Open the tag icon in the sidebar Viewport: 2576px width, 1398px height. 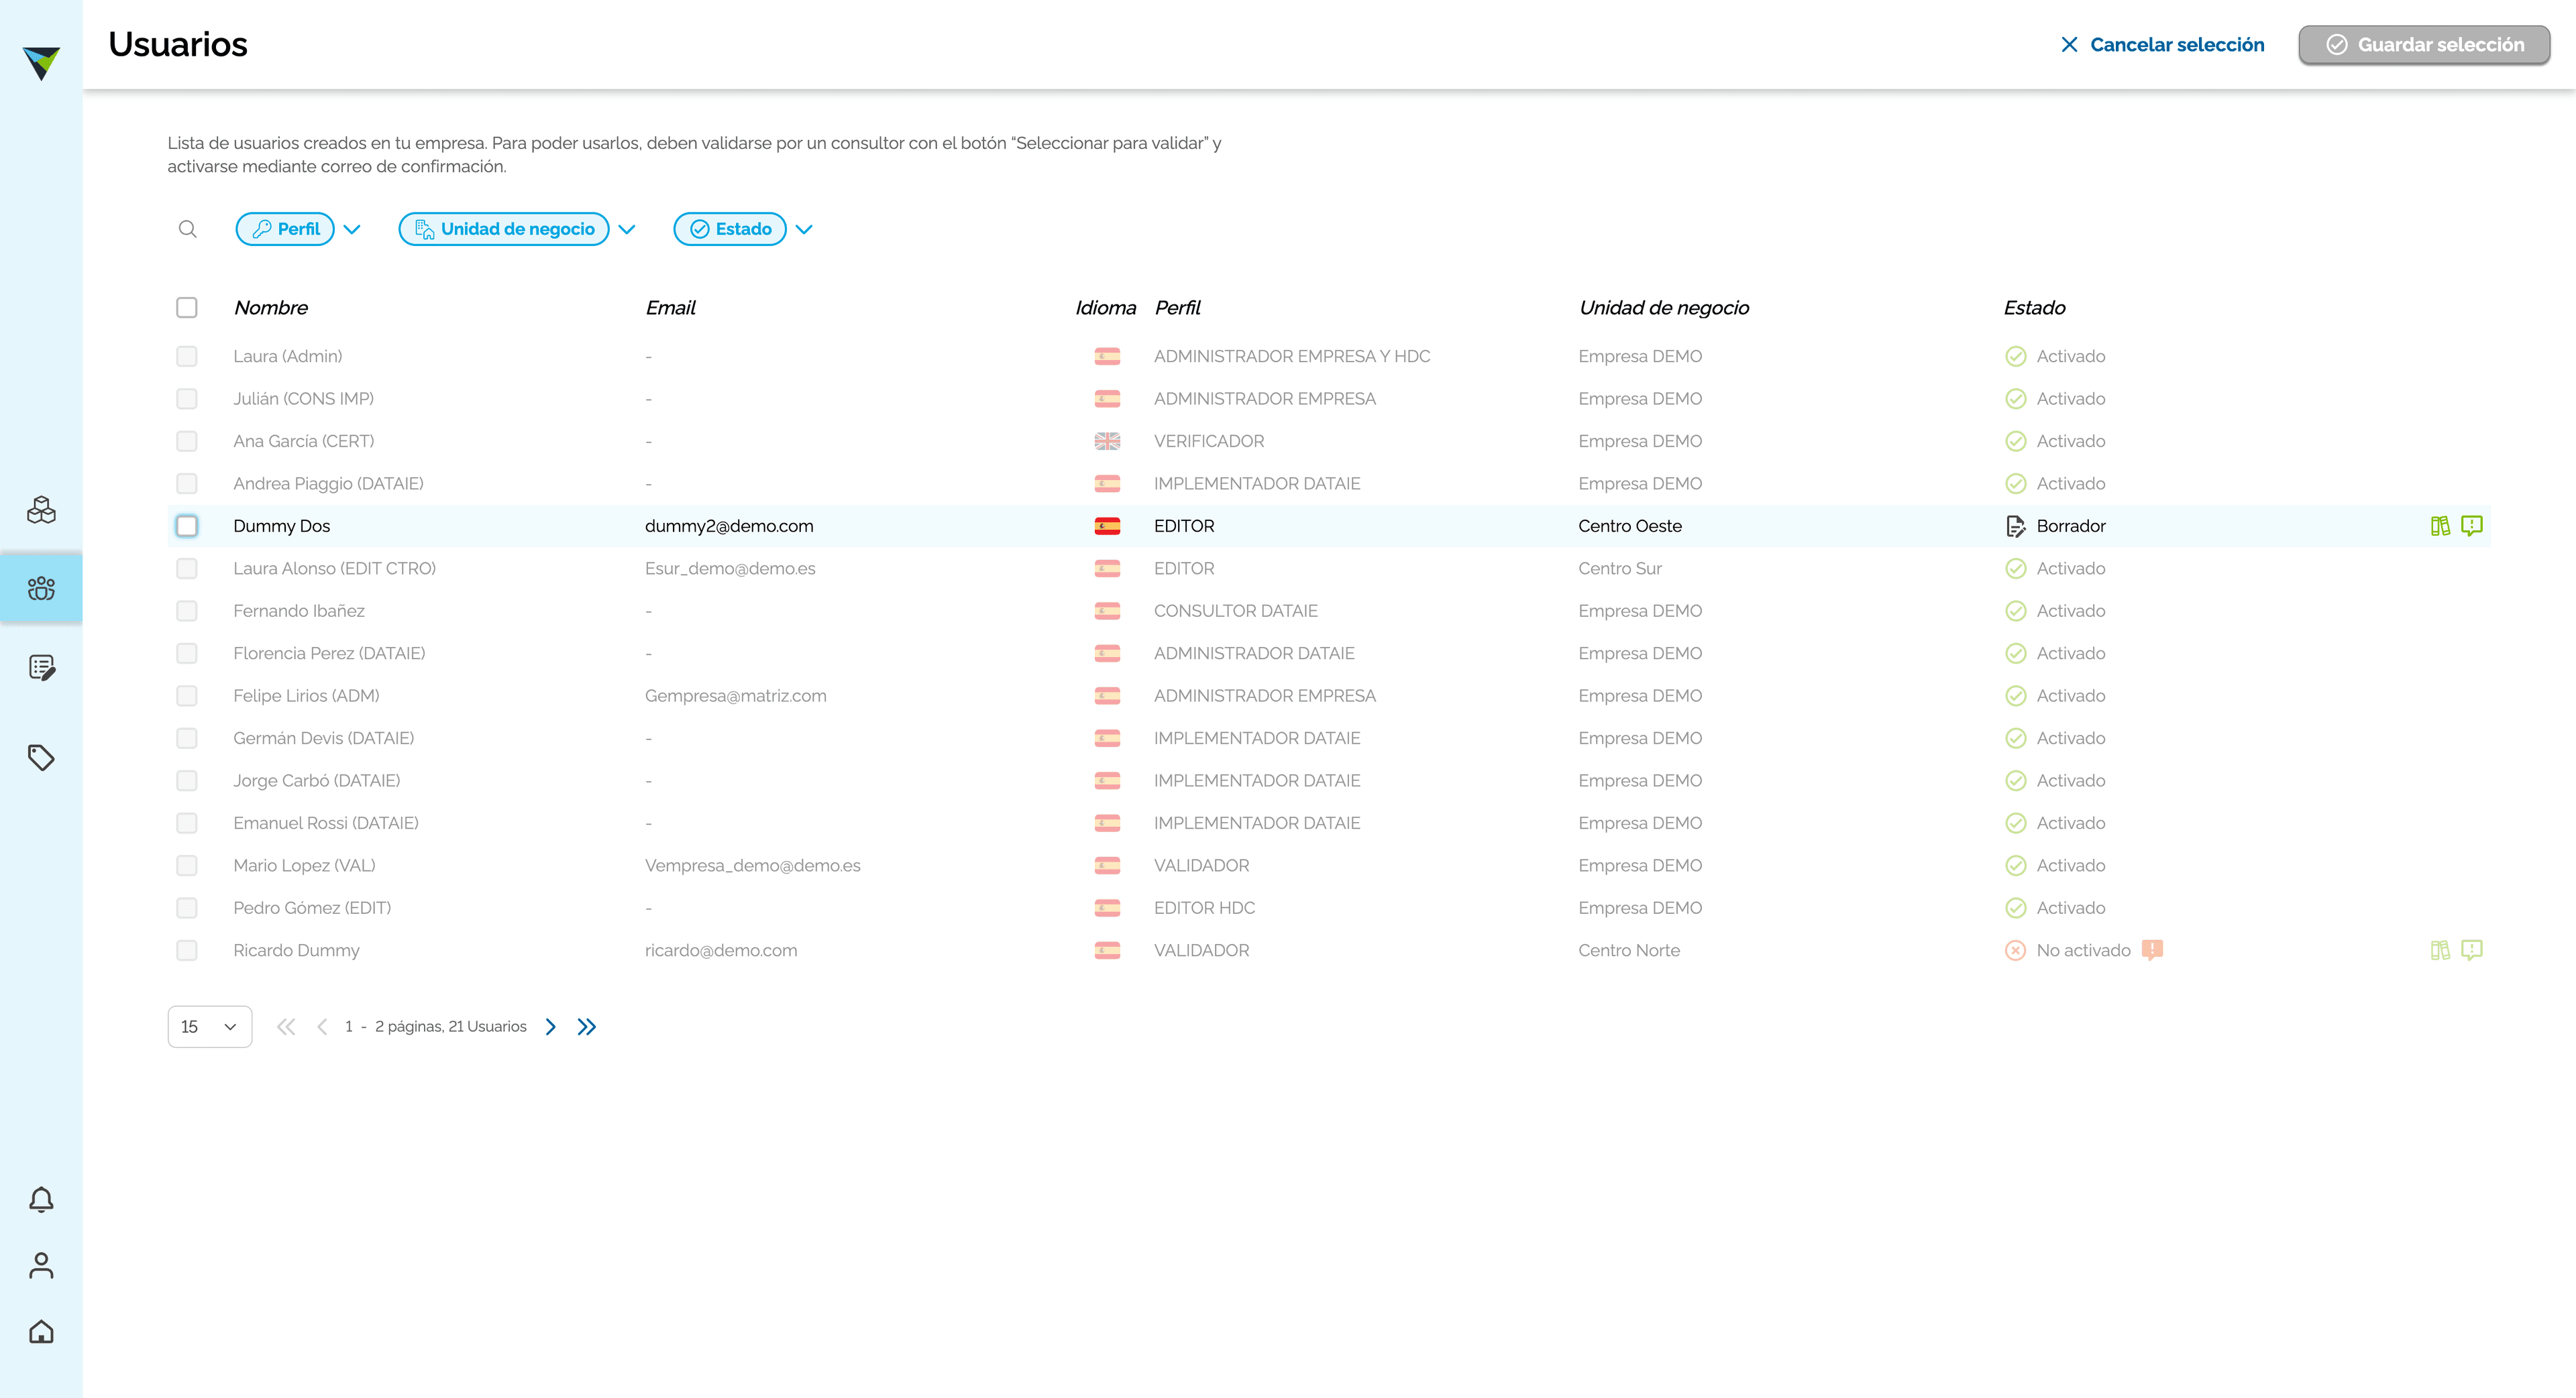pyautogui.click(x=41, y=758)
